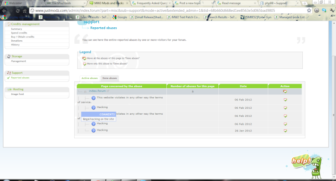Image resolution: width=336 pixels, height=181 pixels.
Task: Switch to the Active abuses tab
Action: [89, 78]
